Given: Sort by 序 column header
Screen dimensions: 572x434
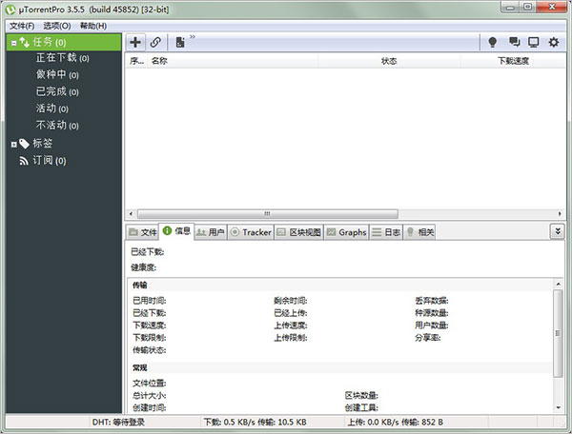Looking at the screenshot, I should coord(136,61).
